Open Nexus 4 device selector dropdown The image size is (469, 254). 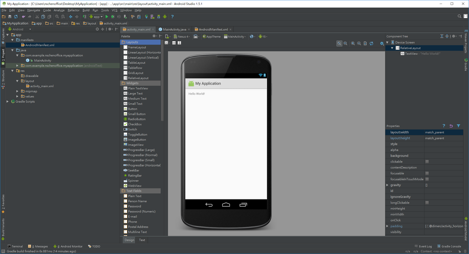(182, 37)
